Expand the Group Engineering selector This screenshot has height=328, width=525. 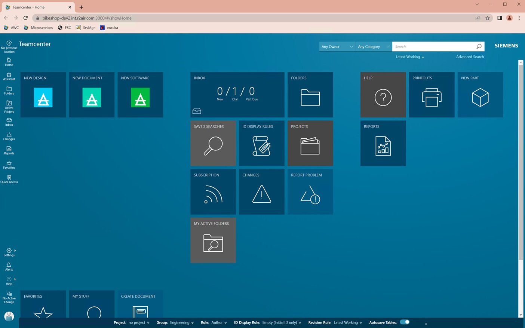[x=182, y=322]
